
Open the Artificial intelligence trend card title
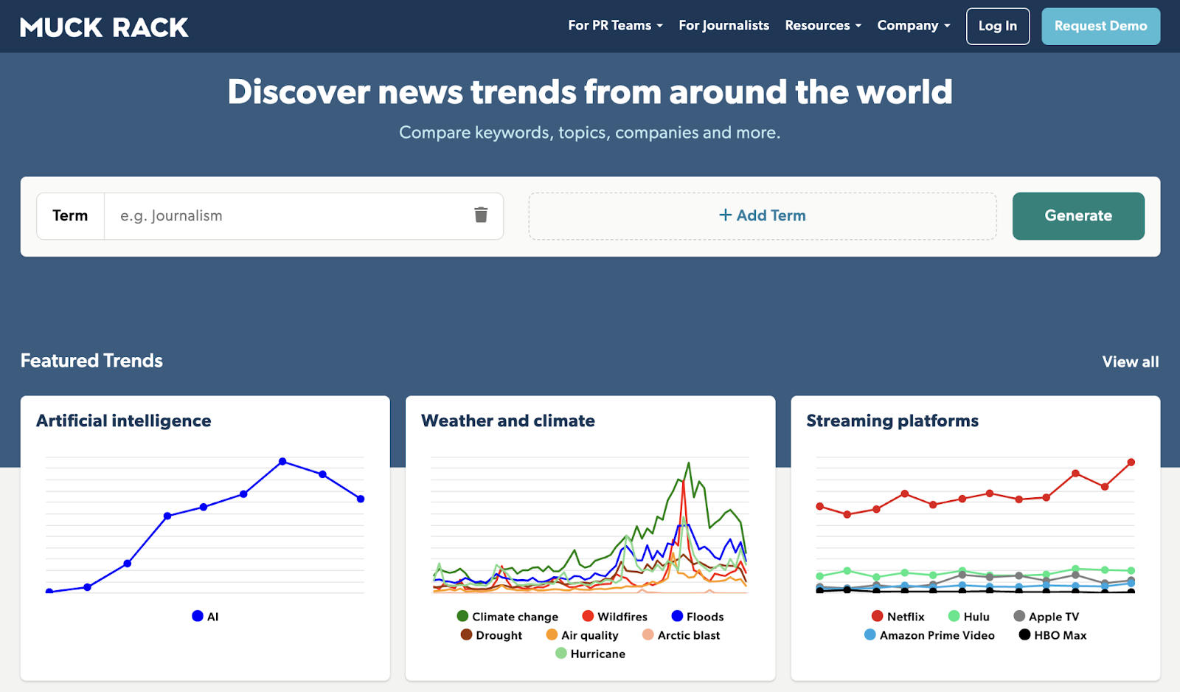[124, 421]
